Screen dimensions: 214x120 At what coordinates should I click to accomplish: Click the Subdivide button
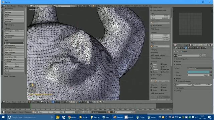click(14, 55)
